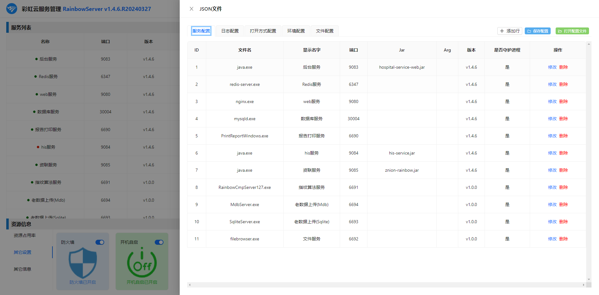Click the vertical scrollbar down arrow
The image size is (599, 295).
pyautogui.click(x=589, y=279)
